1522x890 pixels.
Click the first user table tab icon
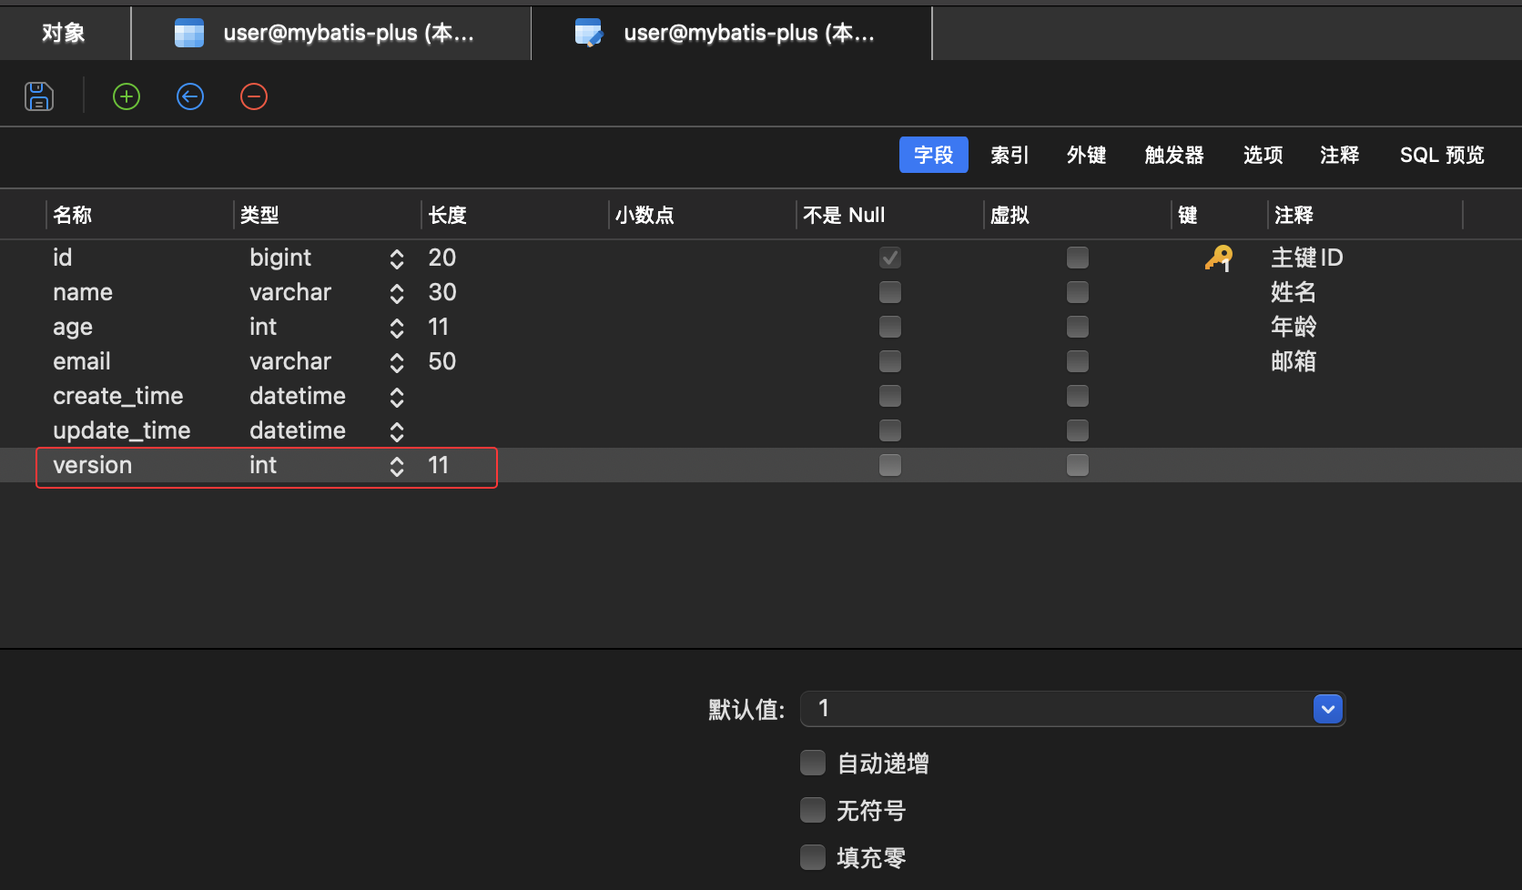(189, 34)
